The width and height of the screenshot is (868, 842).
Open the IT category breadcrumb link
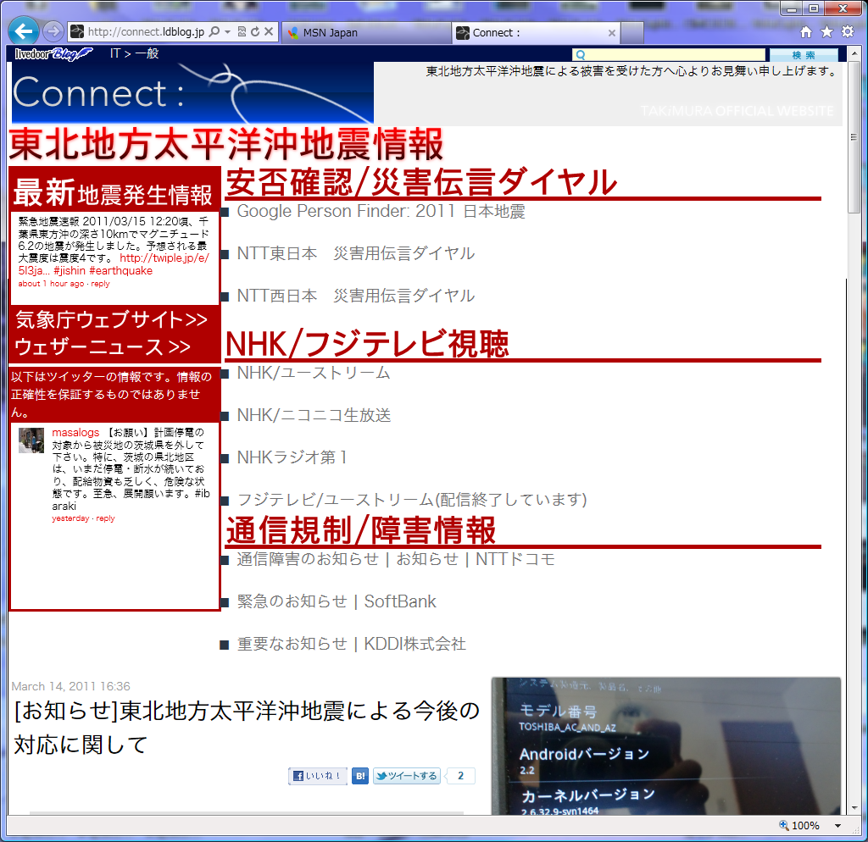click(114, 53)
